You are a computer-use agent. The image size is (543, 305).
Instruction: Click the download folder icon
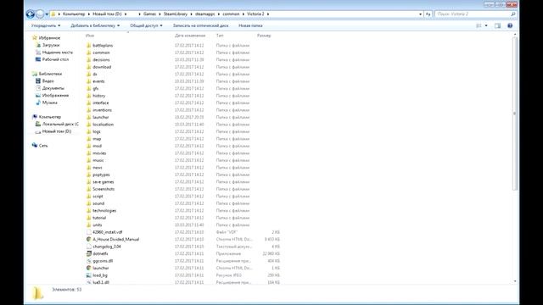point(88,67)
